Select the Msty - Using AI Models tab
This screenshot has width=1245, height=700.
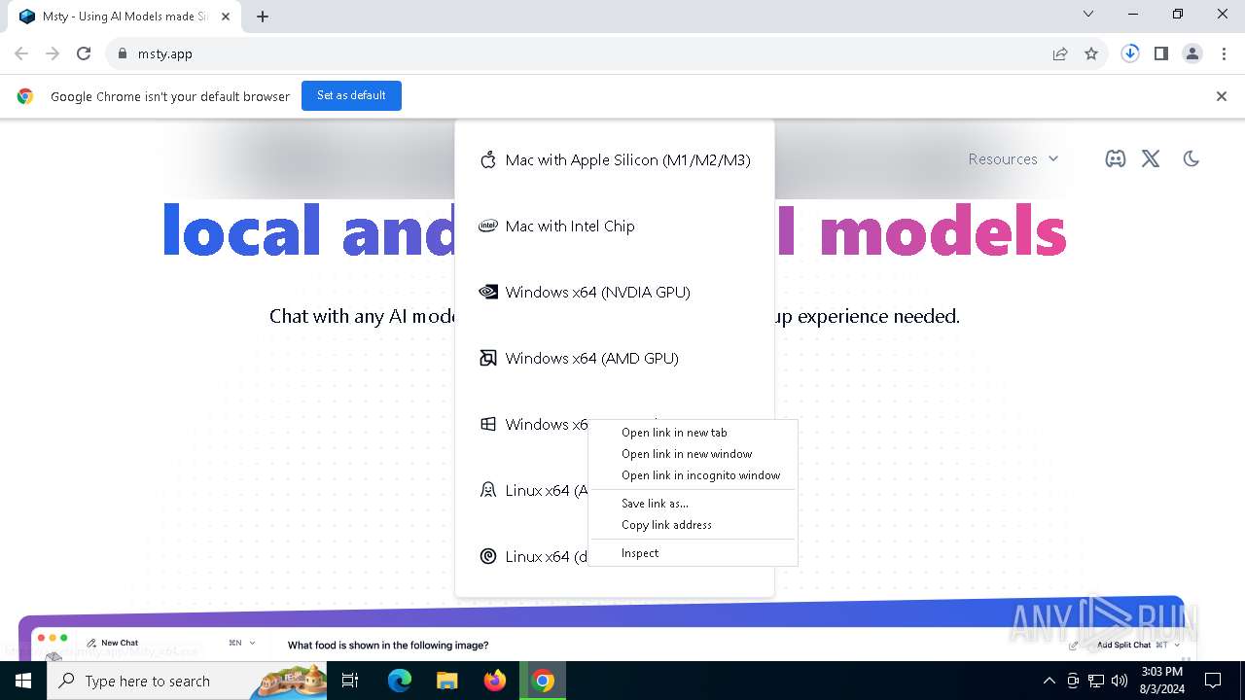click(124, 17)
